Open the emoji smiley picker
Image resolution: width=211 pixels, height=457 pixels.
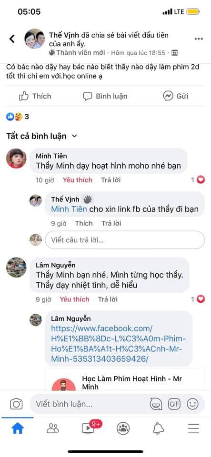192,404
